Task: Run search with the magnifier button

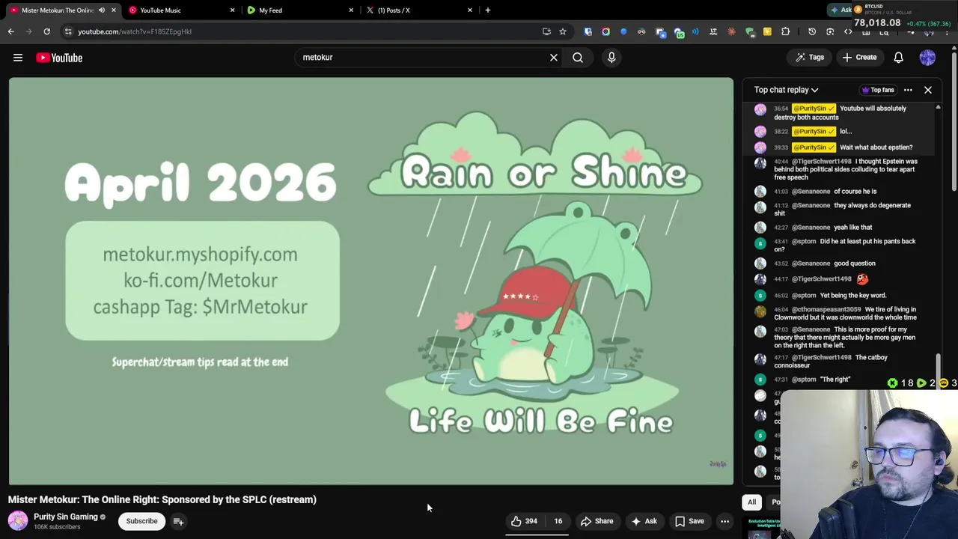Action: tap(578, 58)
